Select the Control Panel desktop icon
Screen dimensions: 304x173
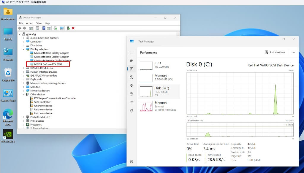tap(8, 96)
